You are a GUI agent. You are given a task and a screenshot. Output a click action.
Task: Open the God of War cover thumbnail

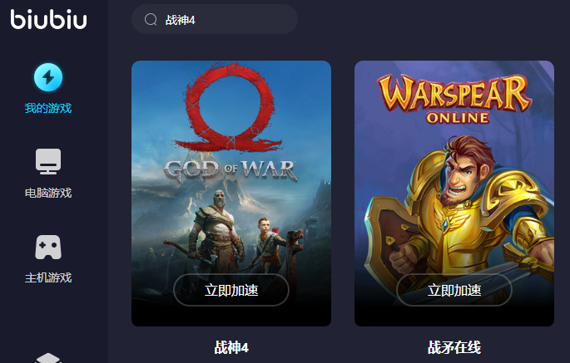(231, 194)
